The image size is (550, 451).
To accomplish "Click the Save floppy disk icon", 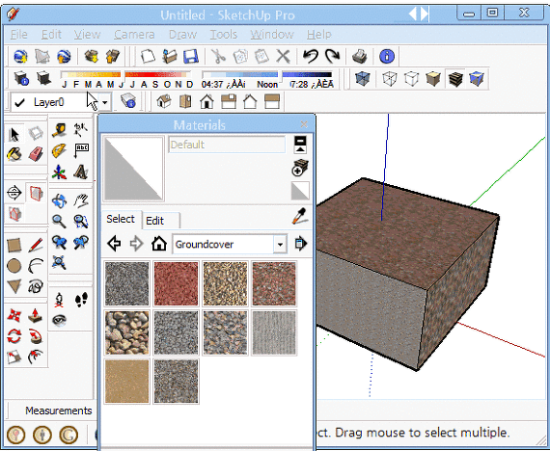I will click(191, 57).
